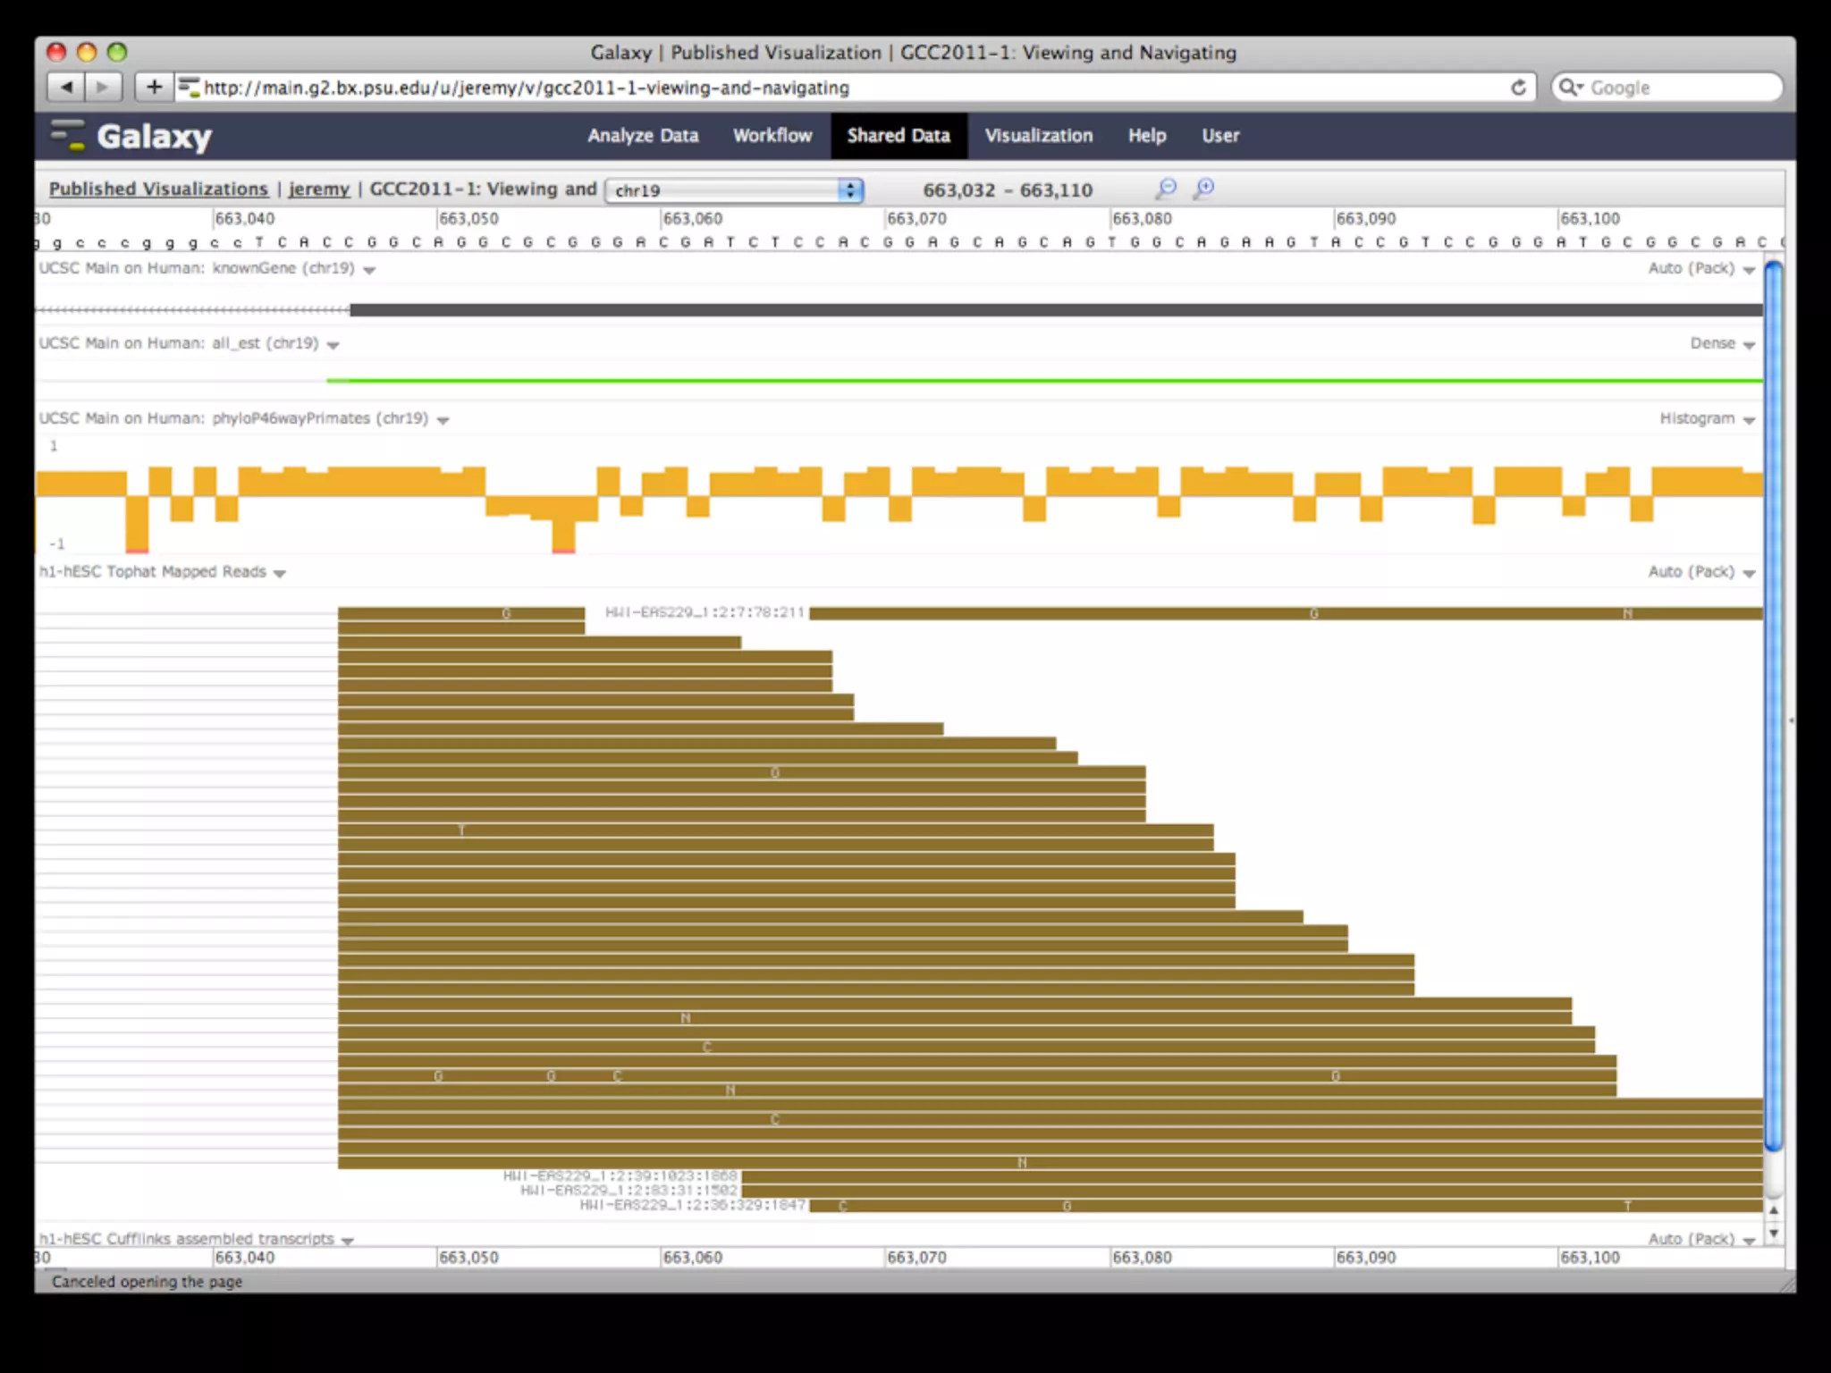Click the zoom in magnifier icon
This screenshot has width=1831, height=1373.
pos(1204,189)
